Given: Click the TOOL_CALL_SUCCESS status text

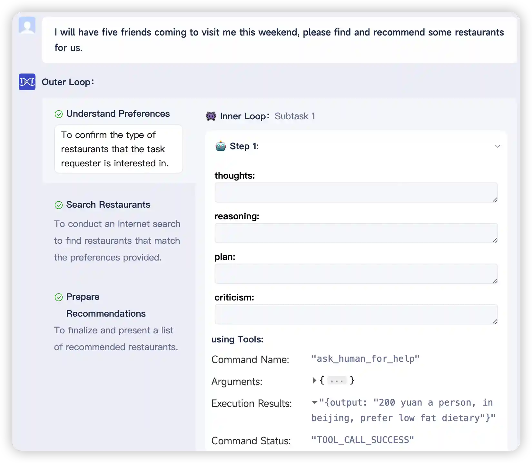Looking at the screenshot, I should 362,439.
